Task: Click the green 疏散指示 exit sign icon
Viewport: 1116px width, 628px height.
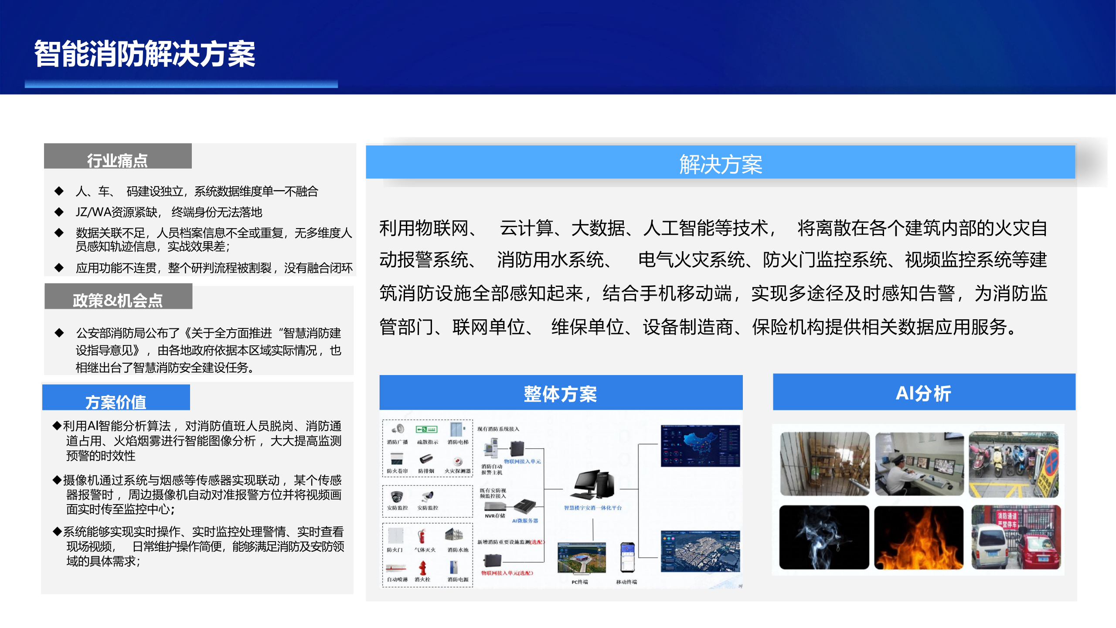Action: (x=426, y=430)
